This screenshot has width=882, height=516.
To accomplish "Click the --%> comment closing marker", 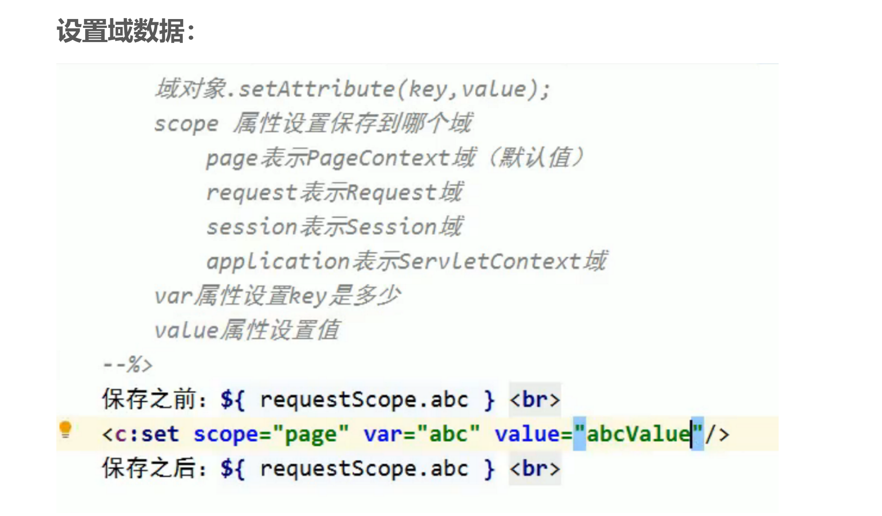I will point(128,365).
